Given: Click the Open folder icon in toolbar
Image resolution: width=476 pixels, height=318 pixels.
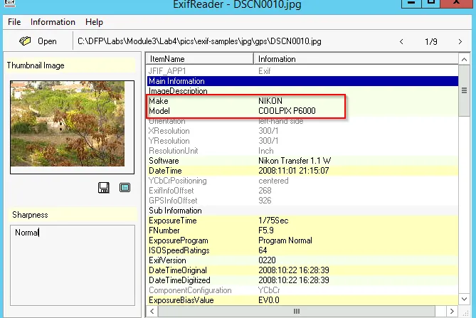Looking at the screenshot, I should click(26, 41).
